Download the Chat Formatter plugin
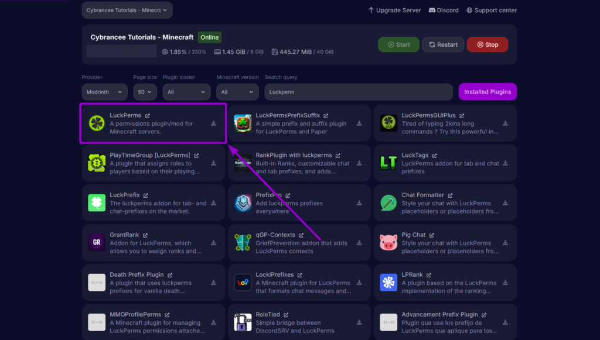Screen dimensions: 600x340 (x=505, y=203)
